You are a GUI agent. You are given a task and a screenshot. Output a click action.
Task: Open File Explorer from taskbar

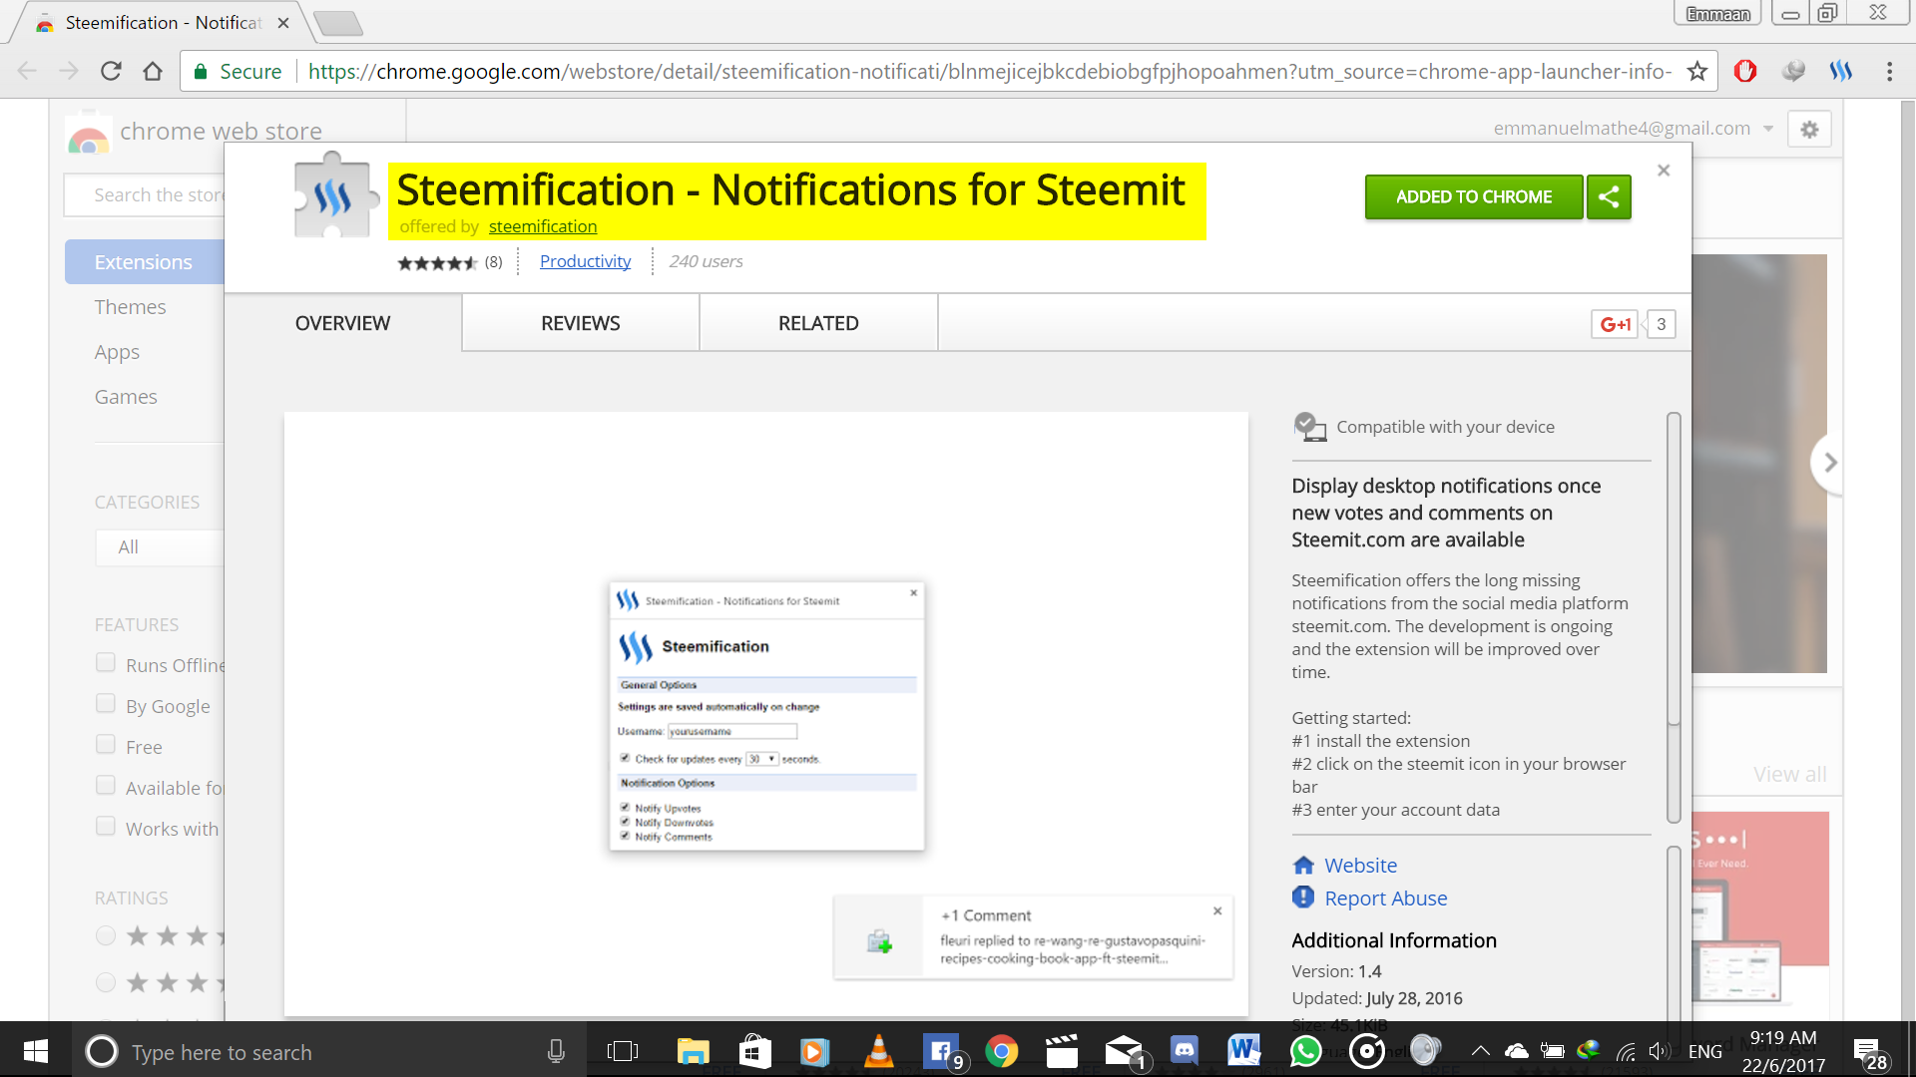(x=693, y=1051)
